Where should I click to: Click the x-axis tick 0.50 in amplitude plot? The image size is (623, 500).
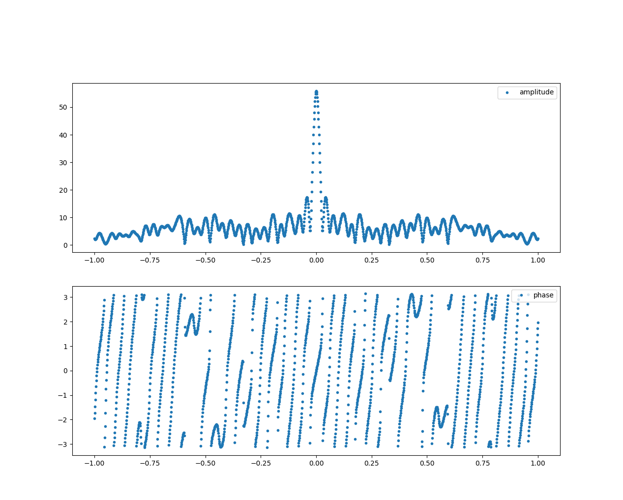427,260
